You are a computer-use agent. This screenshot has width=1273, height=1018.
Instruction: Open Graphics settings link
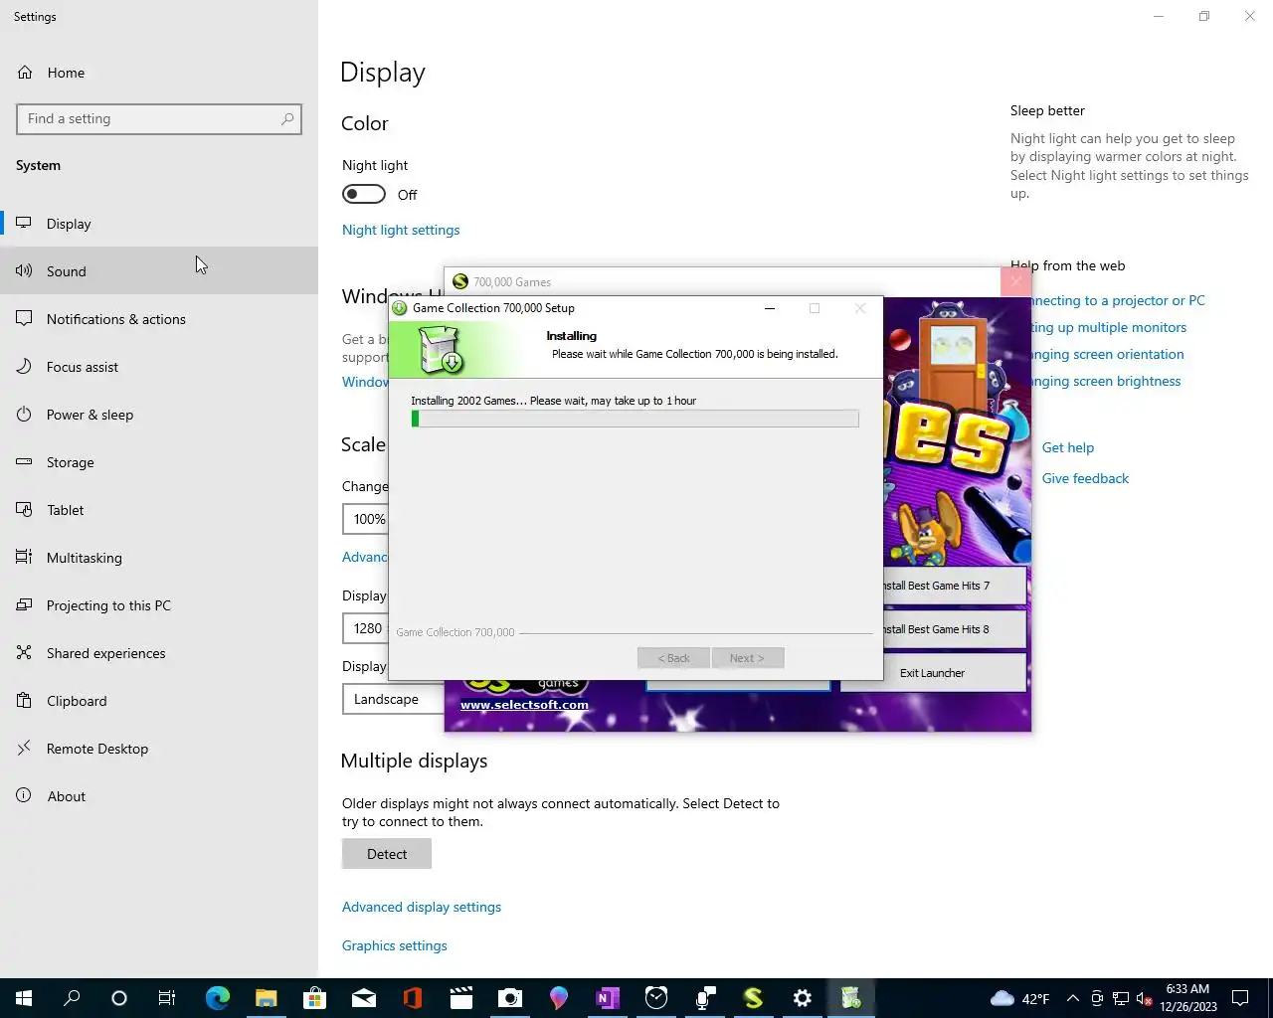coord(395,945)
